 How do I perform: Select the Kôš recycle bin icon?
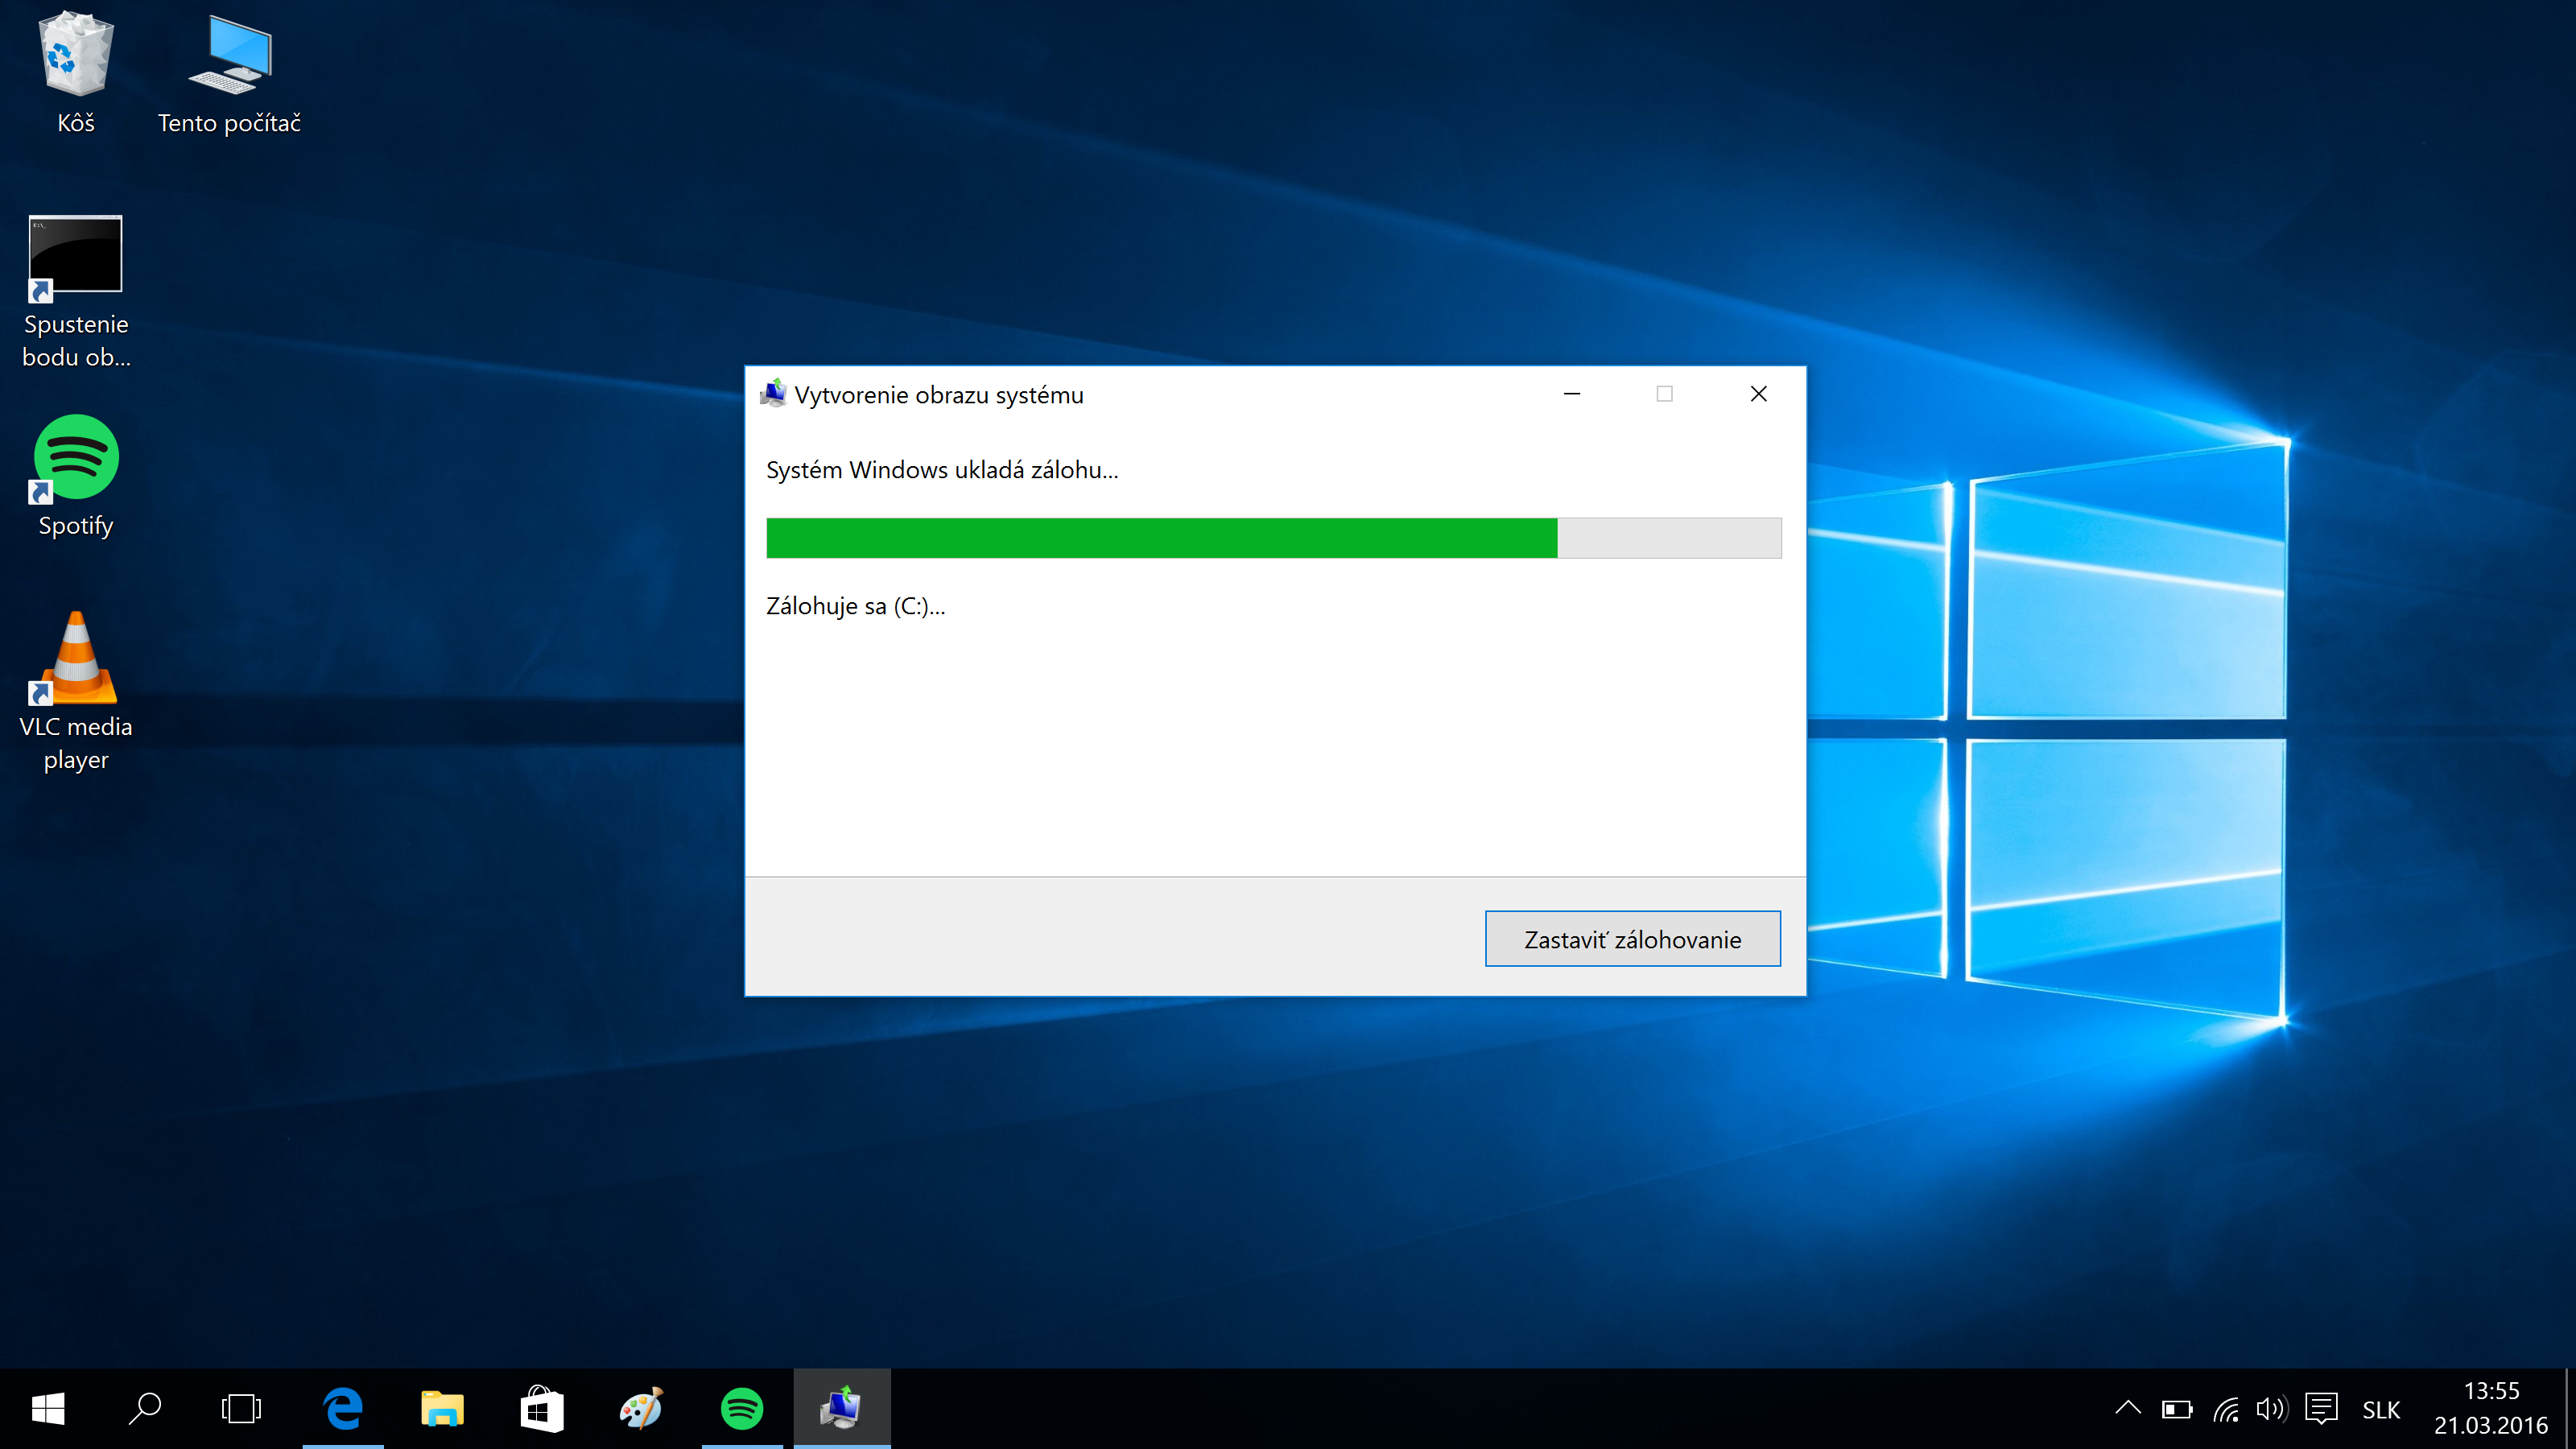coord(76,73)
